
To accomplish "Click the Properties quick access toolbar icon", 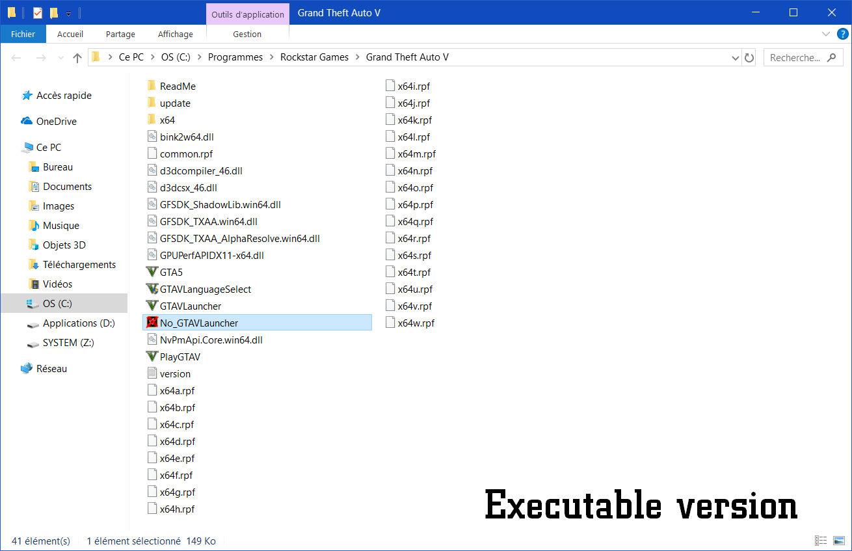I will pyautogui.click(x=37, y=12).
